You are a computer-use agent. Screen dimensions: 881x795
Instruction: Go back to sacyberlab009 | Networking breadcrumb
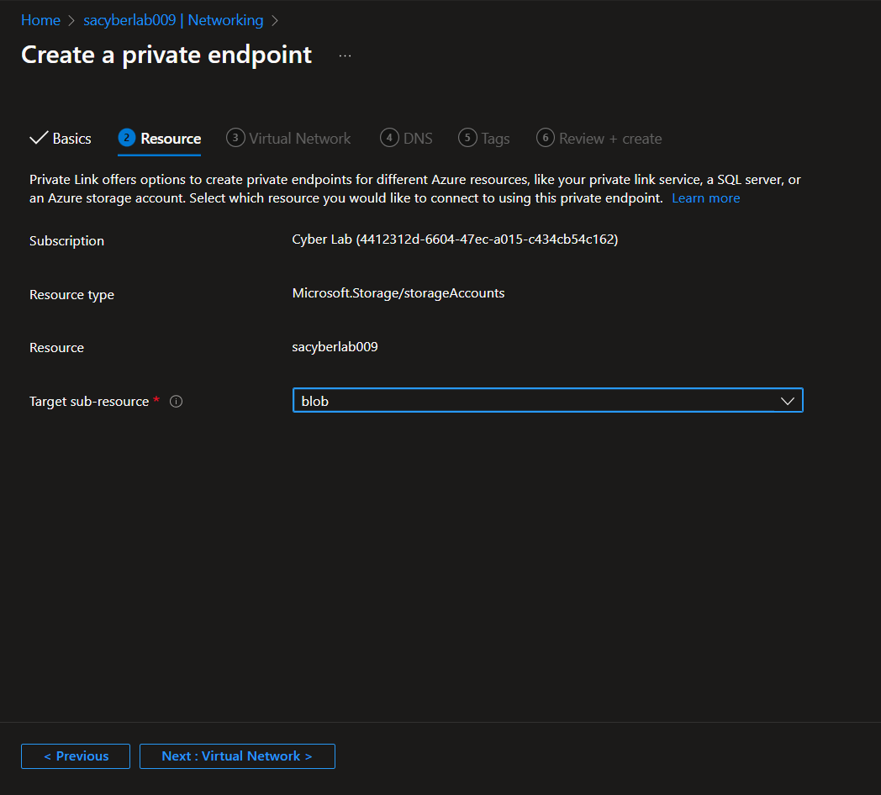click(173, 20)
